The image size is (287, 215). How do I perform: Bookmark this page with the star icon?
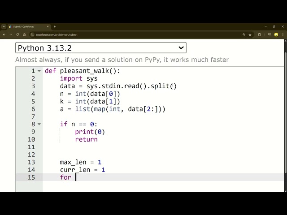(x=250, y=34)
